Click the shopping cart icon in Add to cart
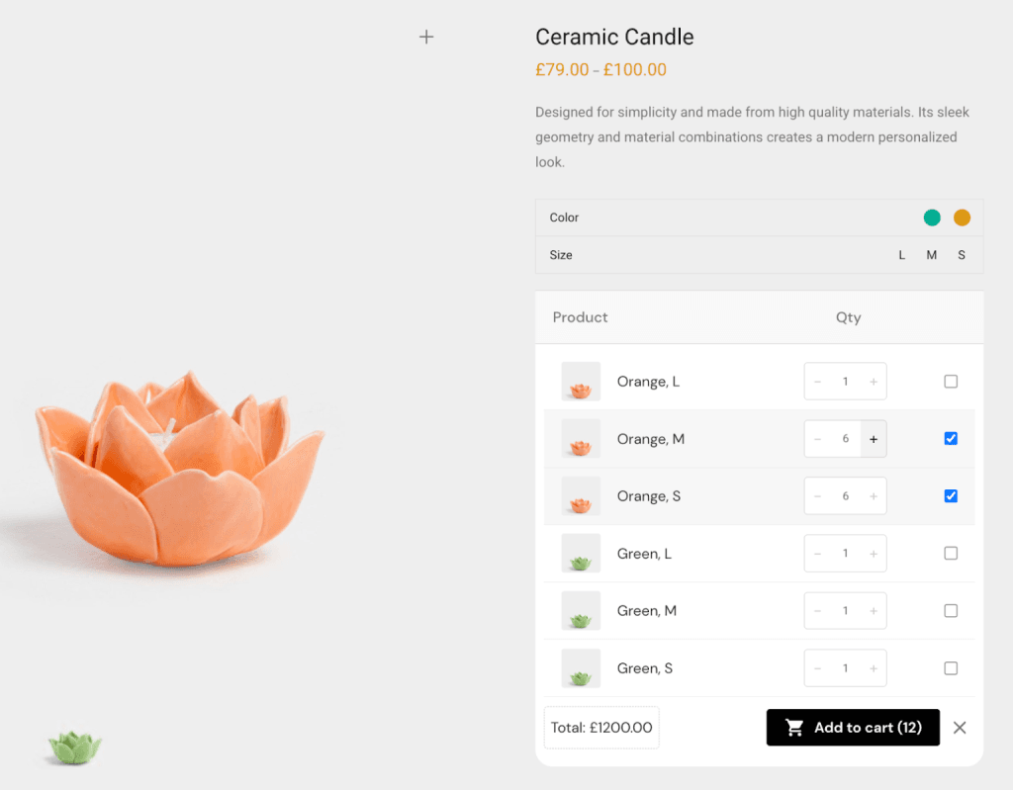Screen dimensions: 1013x790 tap(793, 727)
